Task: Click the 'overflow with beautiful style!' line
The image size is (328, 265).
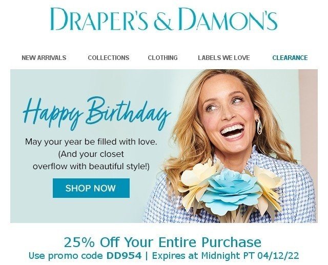Action: click(x=91, y=167)
